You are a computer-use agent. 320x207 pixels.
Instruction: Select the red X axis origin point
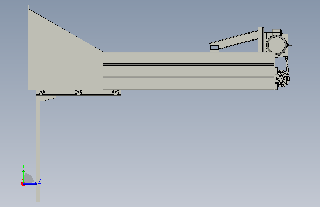[23, 184]
